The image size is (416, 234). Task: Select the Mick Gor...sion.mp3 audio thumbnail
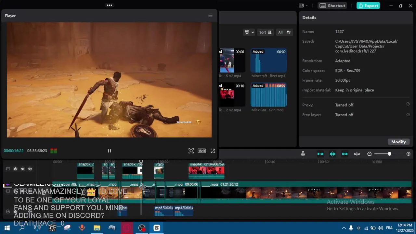[x=268, y=95]
